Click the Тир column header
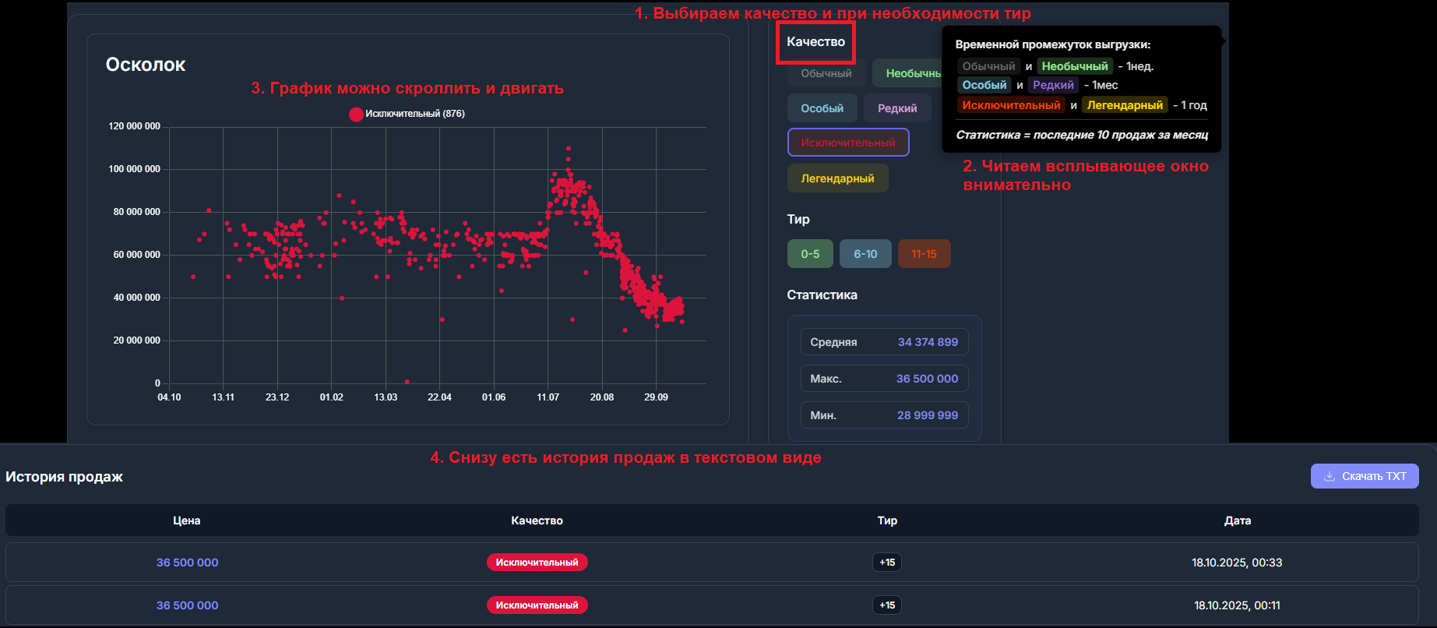The height and width of the screenshot is (628, 1437). click(x=887, y=520)
